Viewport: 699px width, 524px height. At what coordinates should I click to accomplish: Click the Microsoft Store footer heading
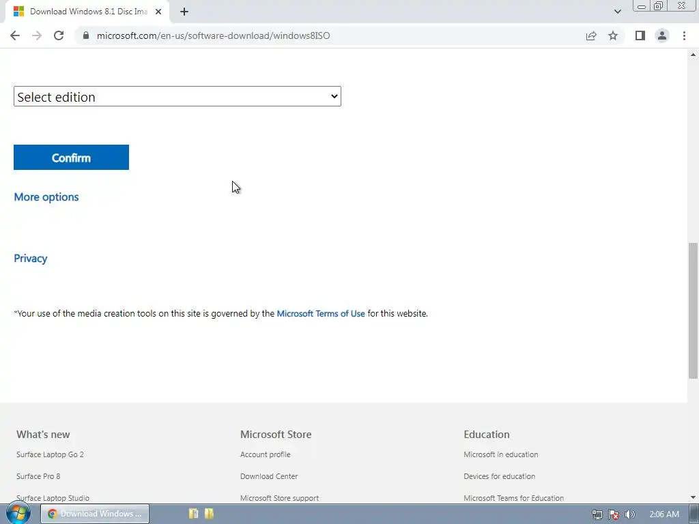coord(276,435)
